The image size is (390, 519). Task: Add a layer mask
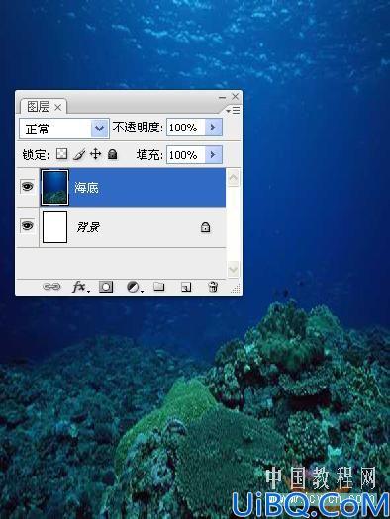pos(106,287)
